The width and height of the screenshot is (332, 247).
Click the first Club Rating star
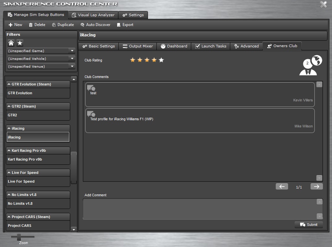(x=133, y=60)
